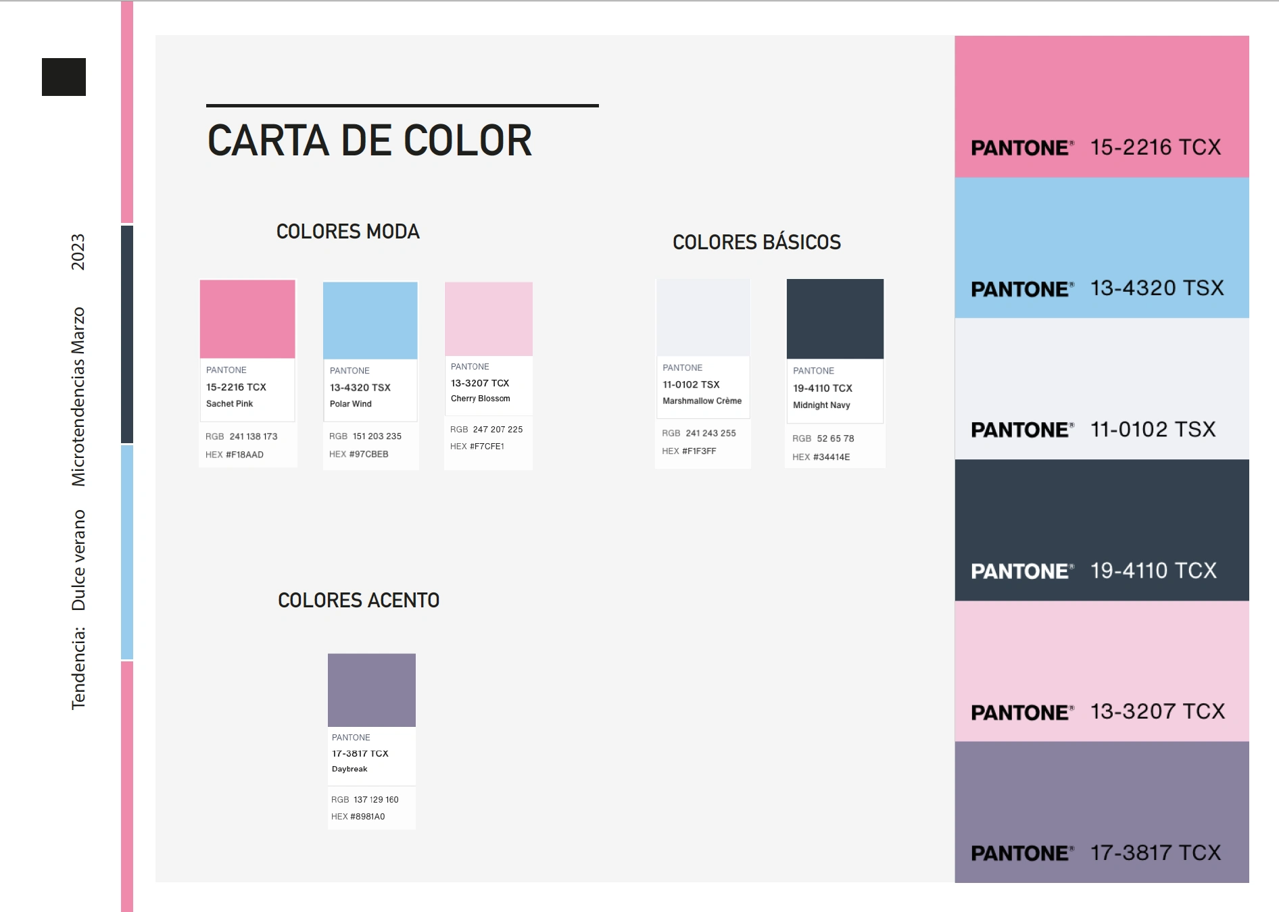Click the HEX #34414E value text
Viewport: 1279px width, 912px height.
pos(821,457)
